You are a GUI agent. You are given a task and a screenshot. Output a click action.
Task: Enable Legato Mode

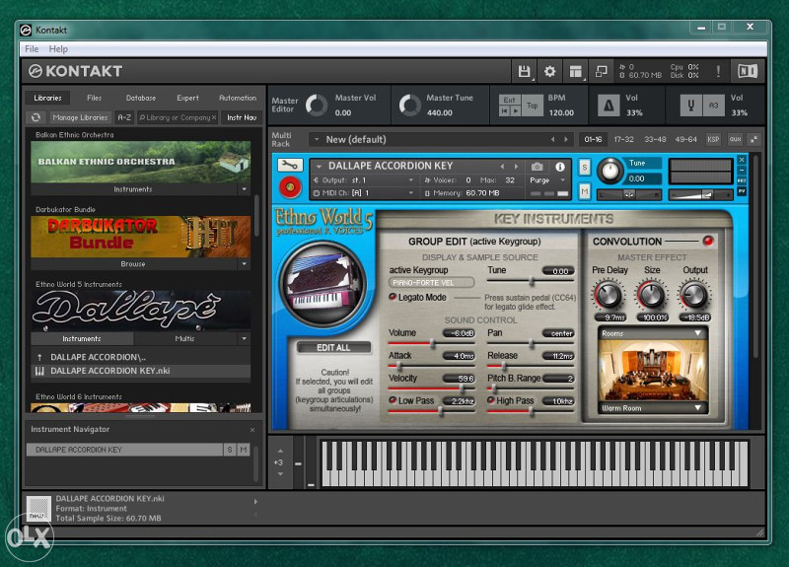pos(393,298)
